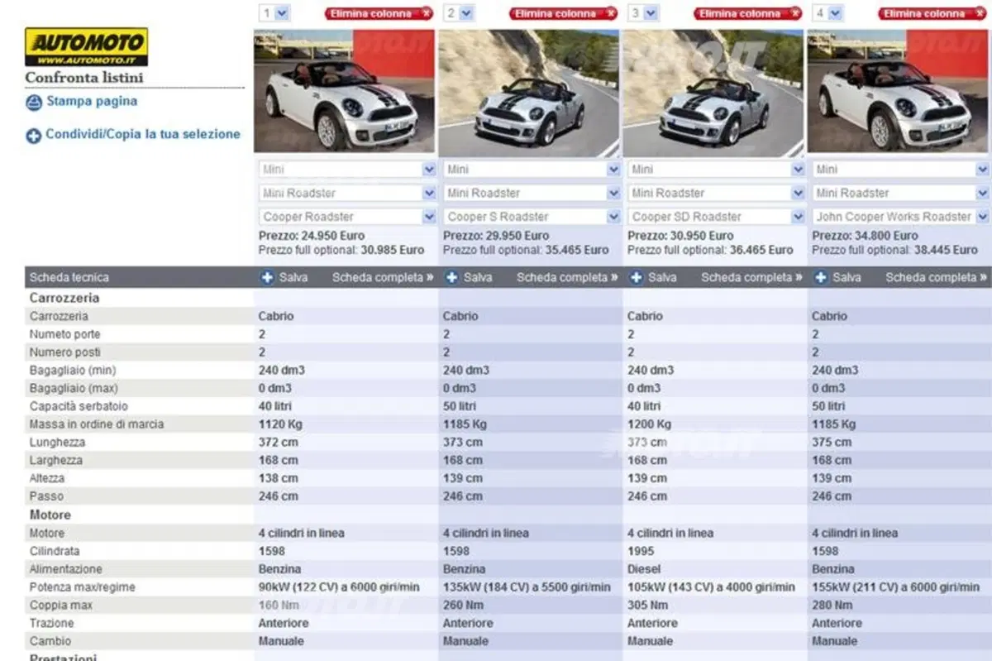Remove column 1 with Elimina colonna
Image resolution: width=992 pixels, height=661 pixels.
(x=379, y=13)
